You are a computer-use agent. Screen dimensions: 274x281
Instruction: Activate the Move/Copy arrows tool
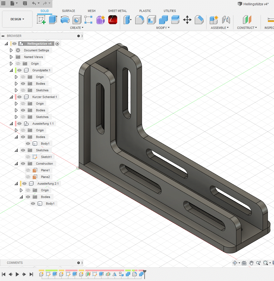coord(187,20)
